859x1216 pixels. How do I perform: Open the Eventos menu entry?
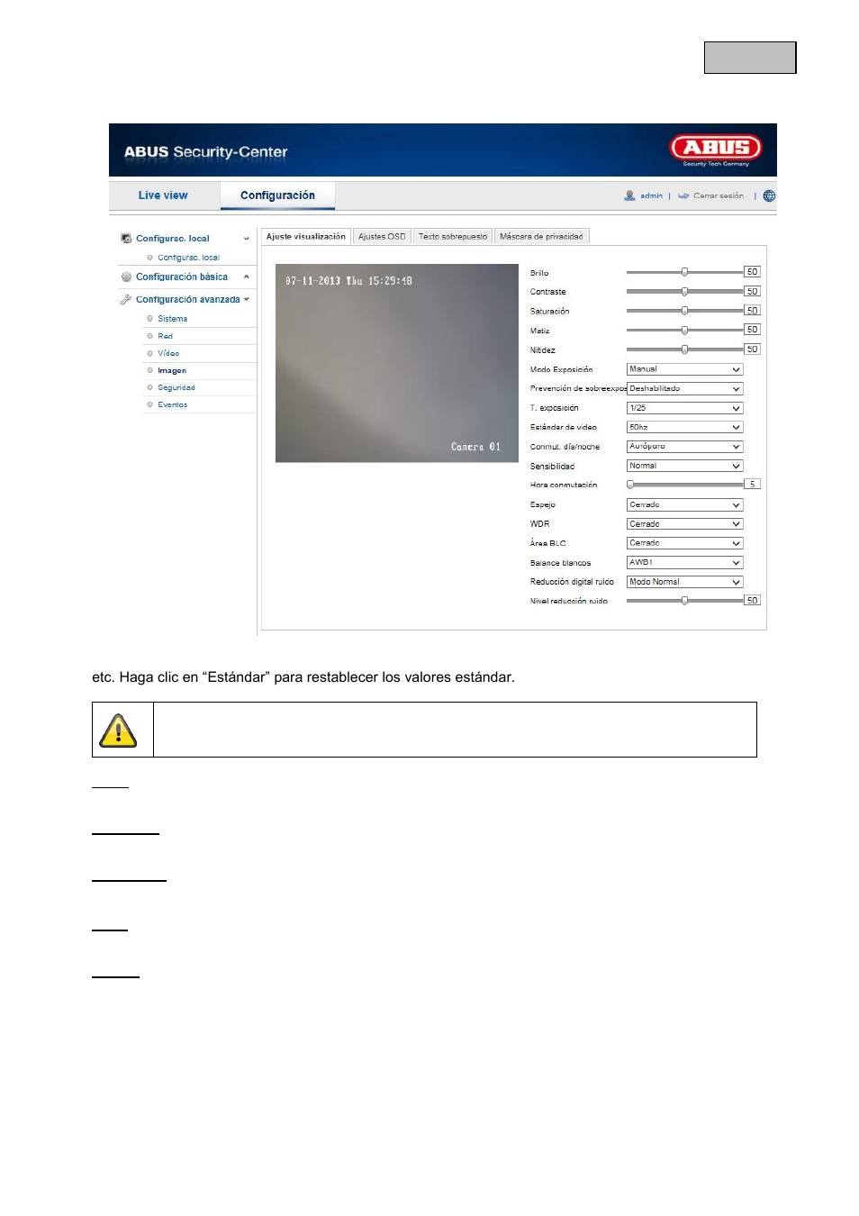[173, 405]
